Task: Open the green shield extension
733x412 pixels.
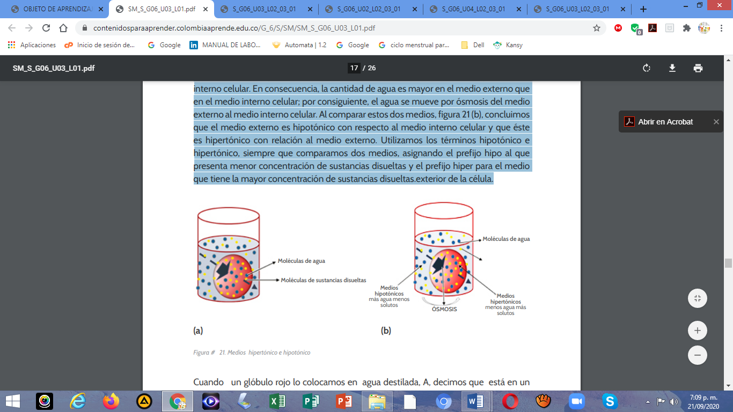Action: [635, 28]
